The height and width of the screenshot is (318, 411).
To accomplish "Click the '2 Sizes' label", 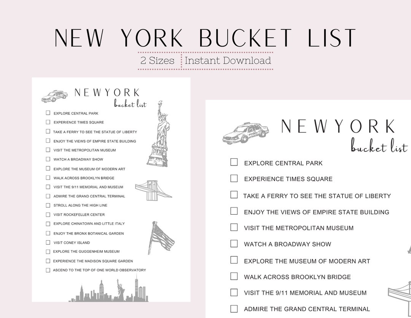I will click(157, 60).
